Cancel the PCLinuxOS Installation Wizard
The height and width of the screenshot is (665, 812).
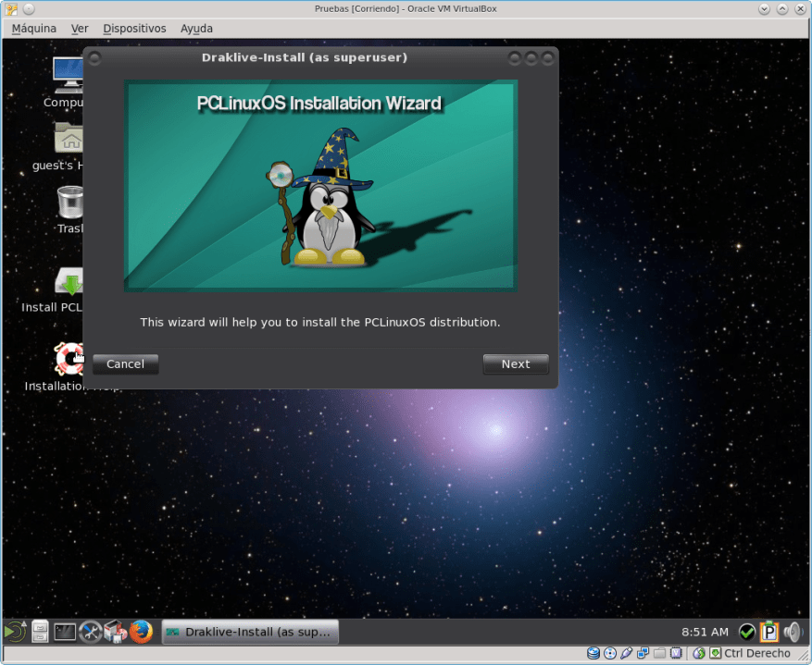point(125,363)
